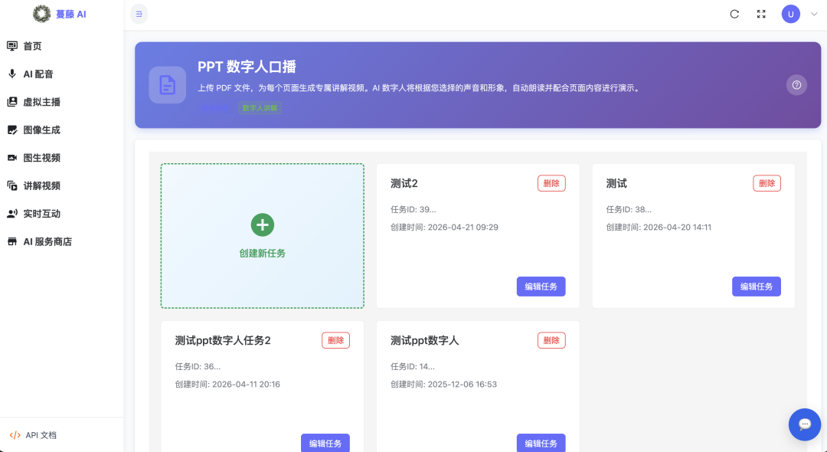Click the document icon in PPT banner
This screenshot has width=827, height=452.
pyautogui.click(x=167, y=85)
